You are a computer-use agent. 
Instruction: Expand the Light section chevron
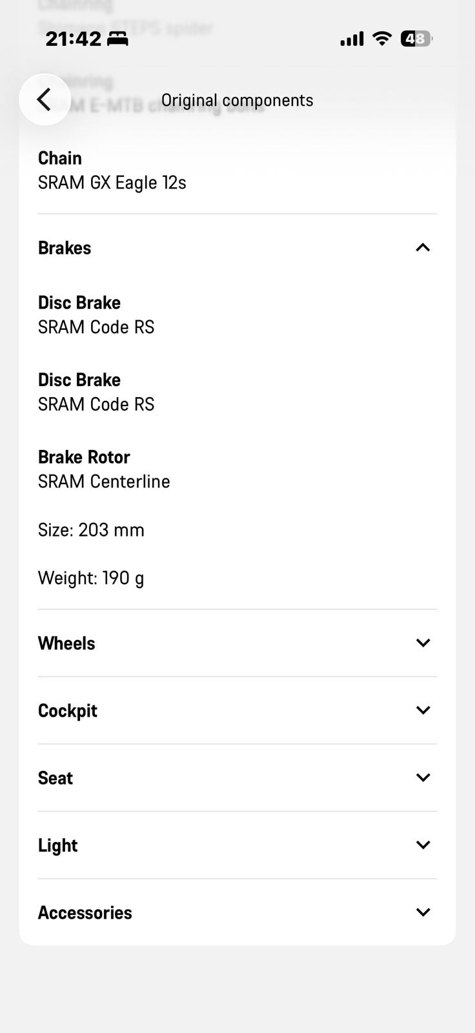(423, 845)
